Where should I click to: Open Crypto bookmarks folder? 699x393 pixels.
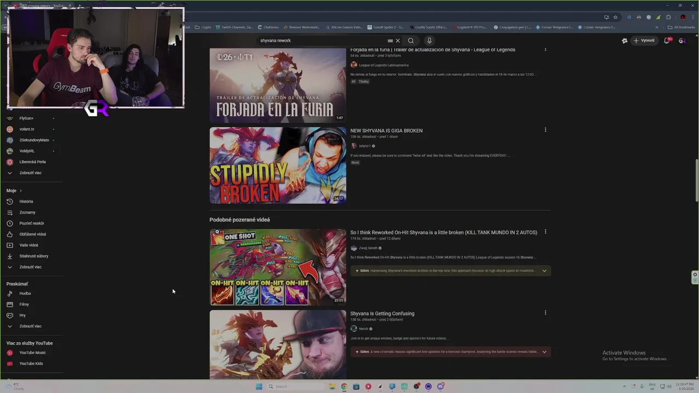pos(203,27)
